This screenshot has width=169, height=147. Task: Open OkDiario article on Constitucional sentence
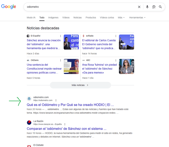44,69
